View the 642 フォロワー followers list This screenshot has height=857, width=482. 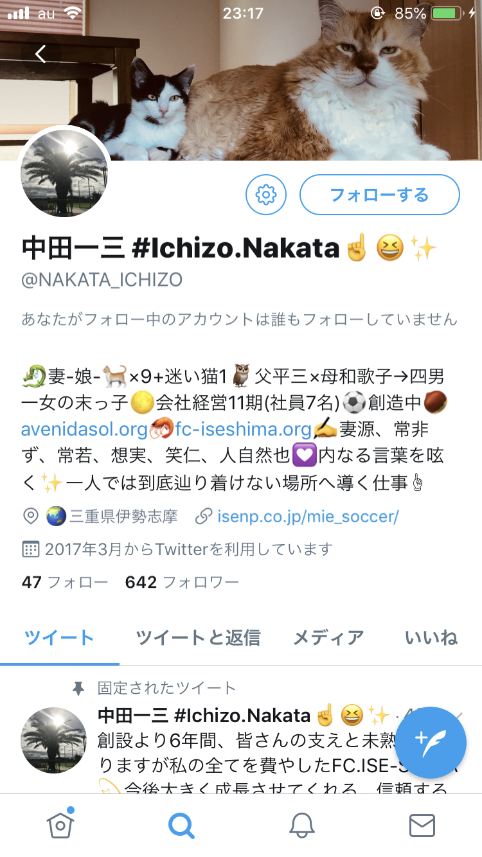(x=183, y=583)
